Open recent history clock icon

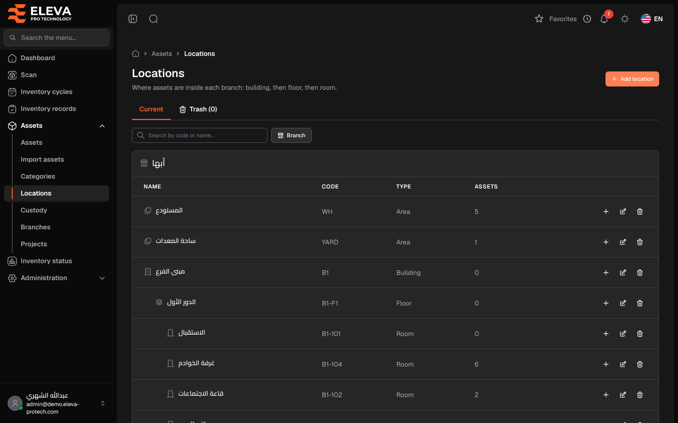click(587, 19)
